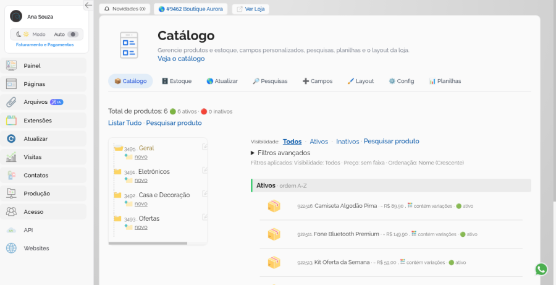Select Ofertas category in tree
This screenshot has width=556, height=285.
[149, 218]
